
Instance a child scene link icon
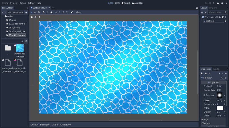tap(206, 13)
